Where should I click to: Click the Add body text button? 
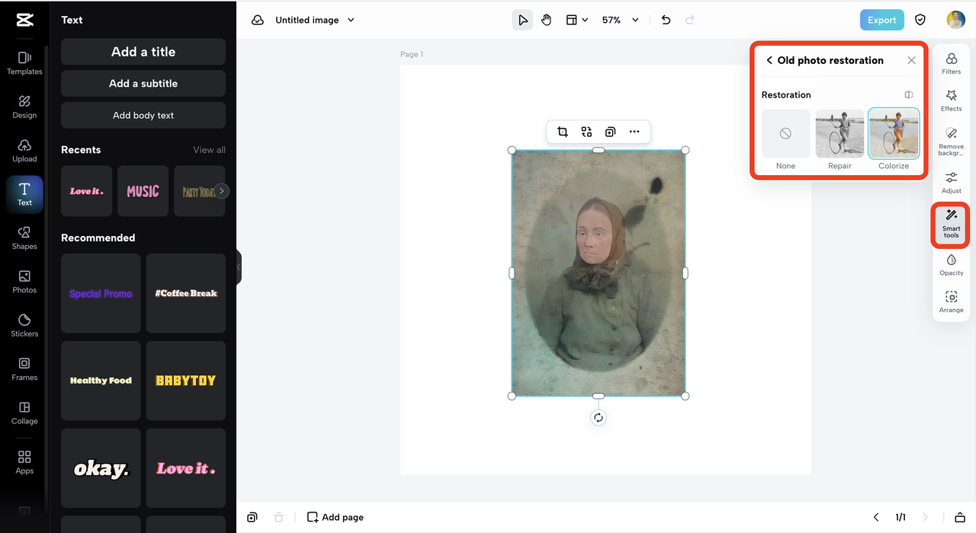point(143,116)
